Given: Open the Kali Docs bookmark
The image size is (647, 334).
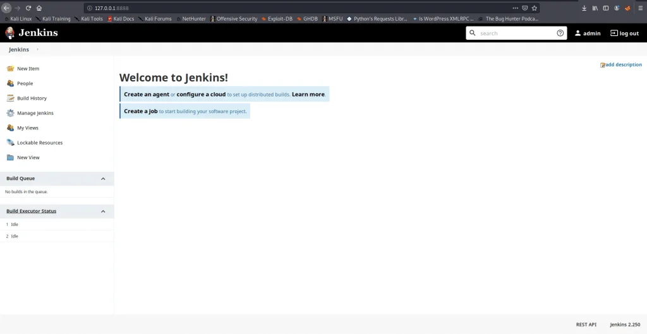Looking at the screenshot, I should pyautogui.click(x=121, y=18).
